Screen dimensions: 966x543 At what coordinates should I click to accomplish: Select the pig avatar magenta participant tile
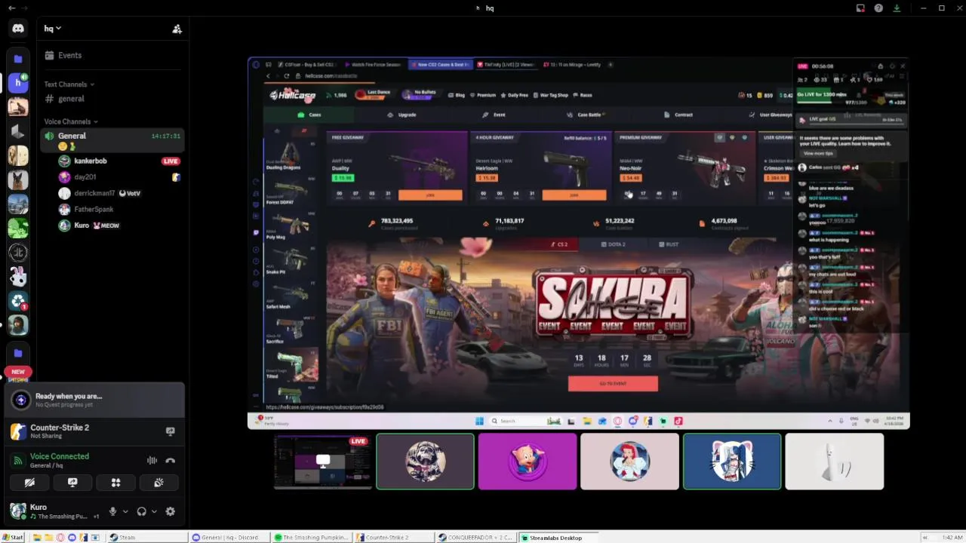(528, 462)
